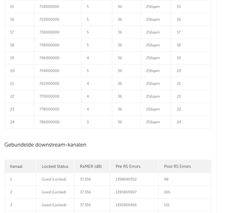Select Pre RS Errors value 1395809456

click(126, 205)
